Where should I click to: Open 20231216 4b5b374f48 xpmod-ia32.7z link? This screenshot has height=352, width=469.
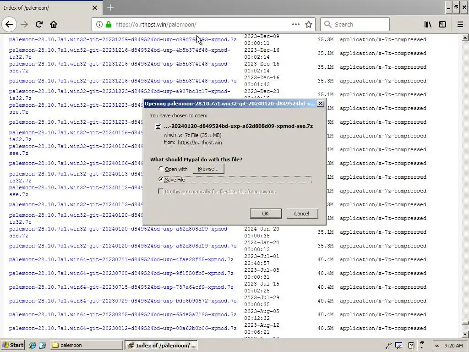tap(120, 53)
